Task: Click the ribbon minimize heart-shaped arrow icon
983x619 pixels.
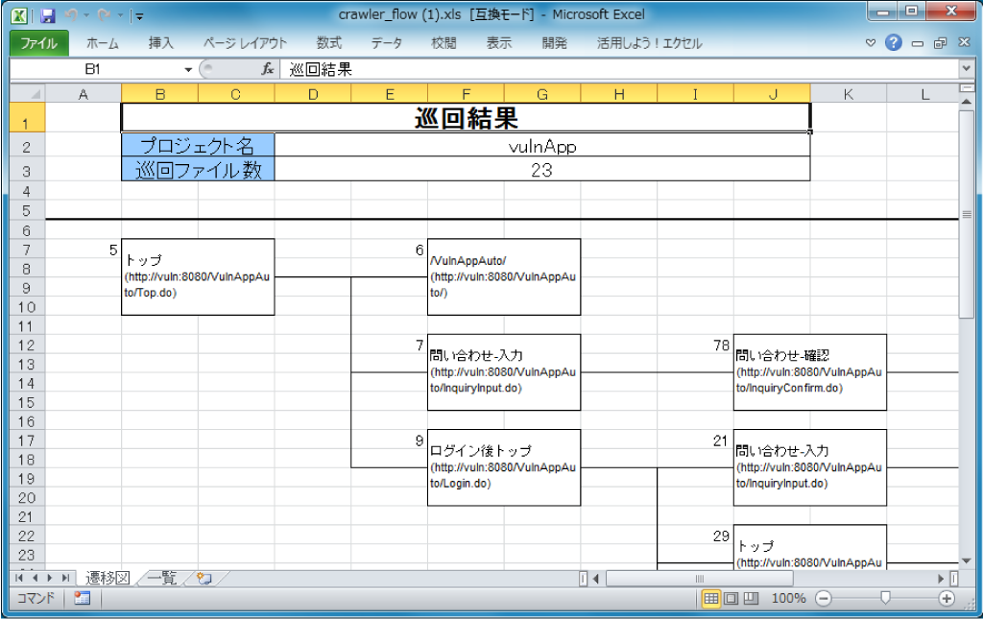Action: pyautogui.click(x=870, y=43)
